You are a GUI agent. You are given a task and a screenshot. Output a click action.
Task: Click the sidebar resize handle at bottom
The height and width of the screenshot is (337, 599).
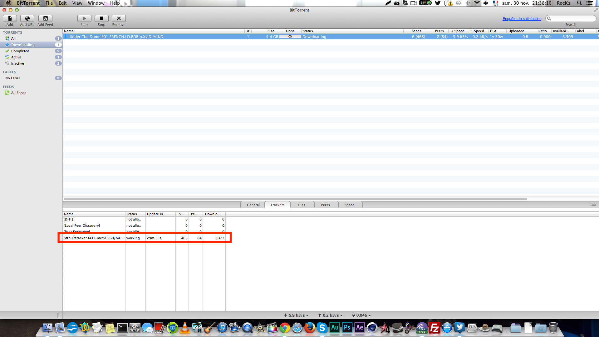[58, 315]
